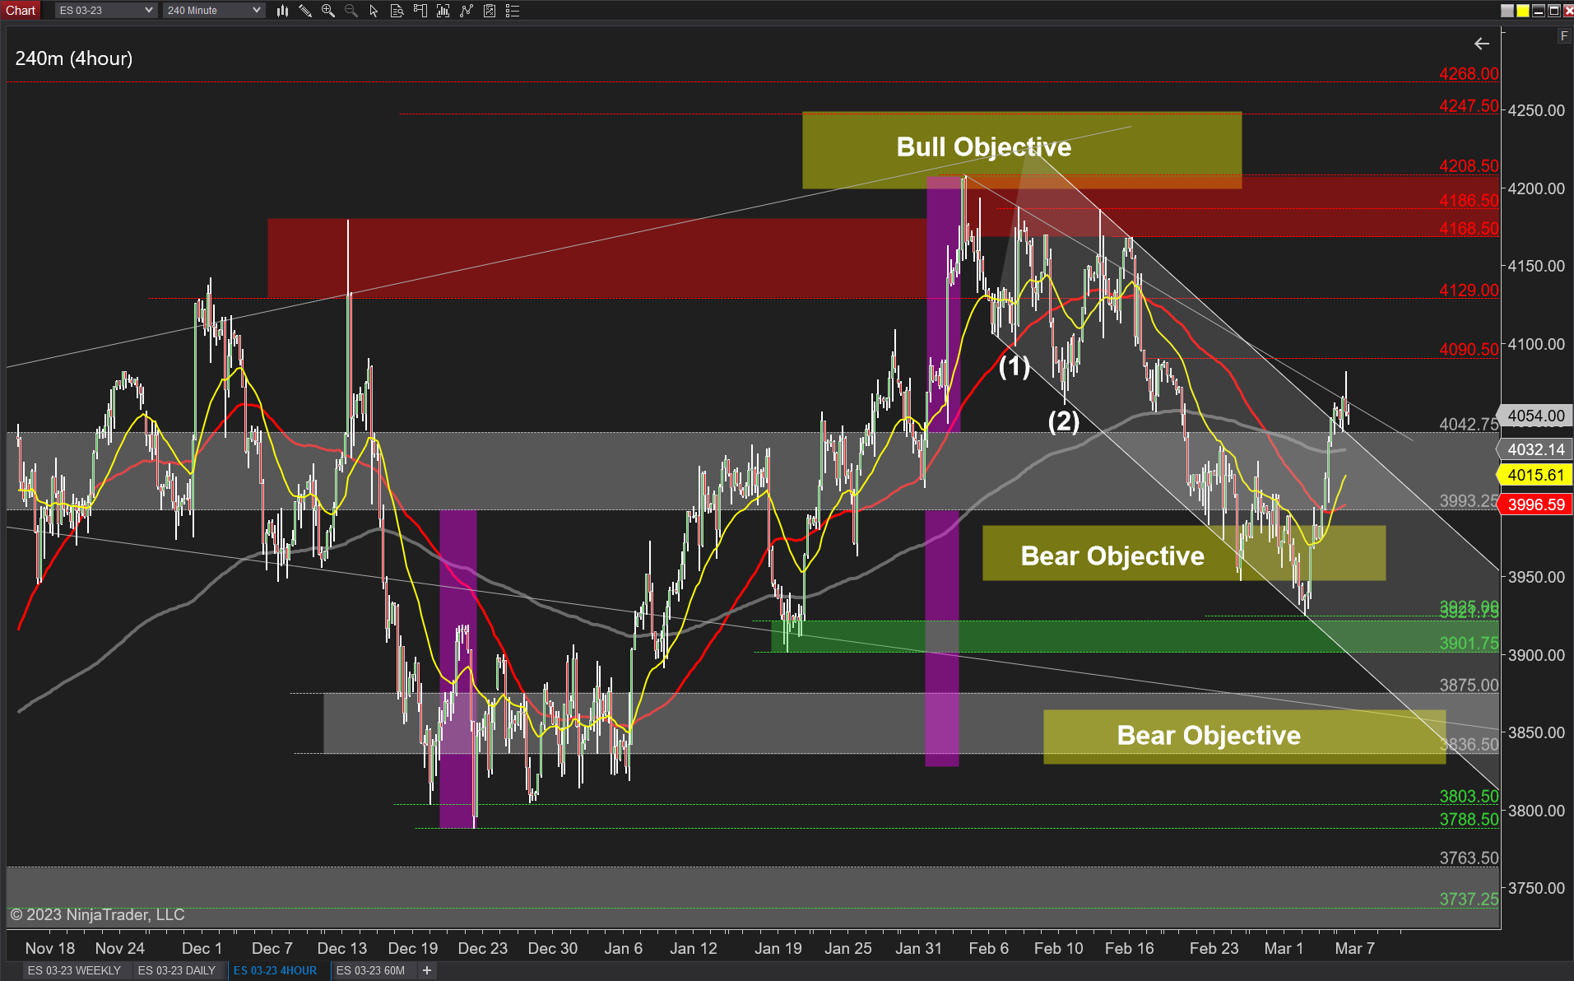Click the 240m (4hour) text label
This screenshot has height=981, width=1574.
(74, 58)
